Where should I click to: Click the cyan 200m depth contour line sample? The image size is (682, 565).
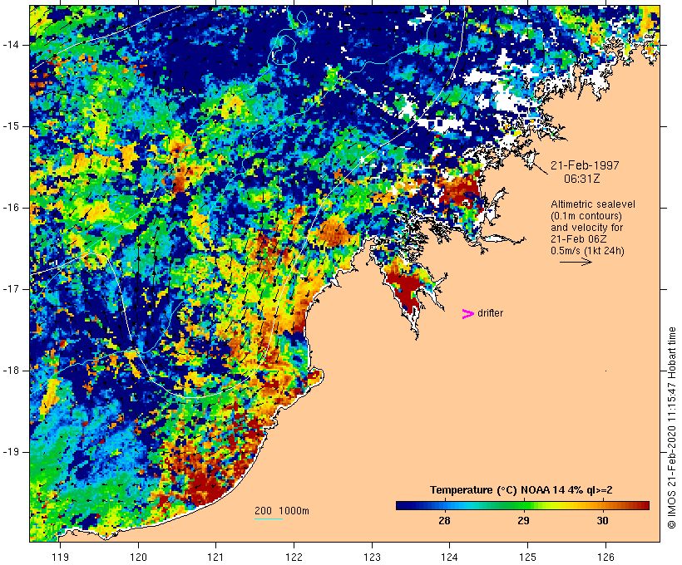(269, 518)
